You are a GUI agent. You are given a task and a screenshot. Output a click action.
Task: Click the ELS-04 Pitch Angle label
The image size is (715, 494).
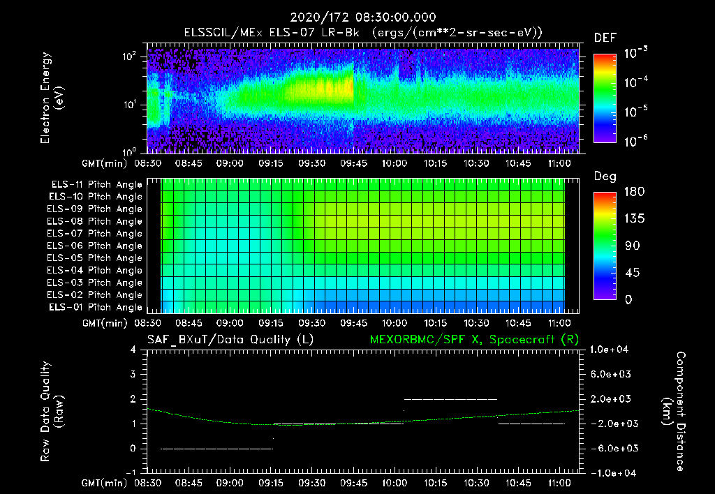(x=95, y=271)
